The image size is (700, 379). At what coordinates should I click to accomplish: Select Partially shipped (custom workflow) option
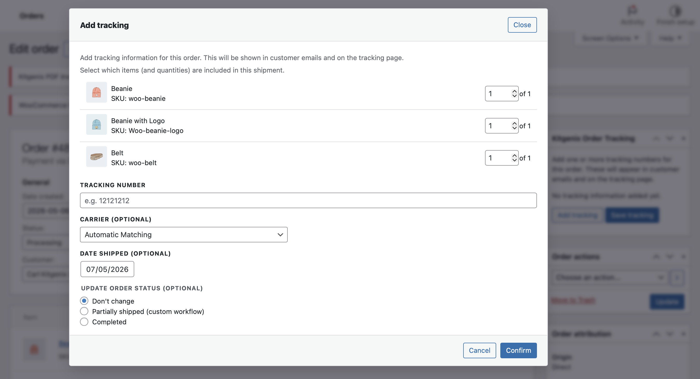84,311
